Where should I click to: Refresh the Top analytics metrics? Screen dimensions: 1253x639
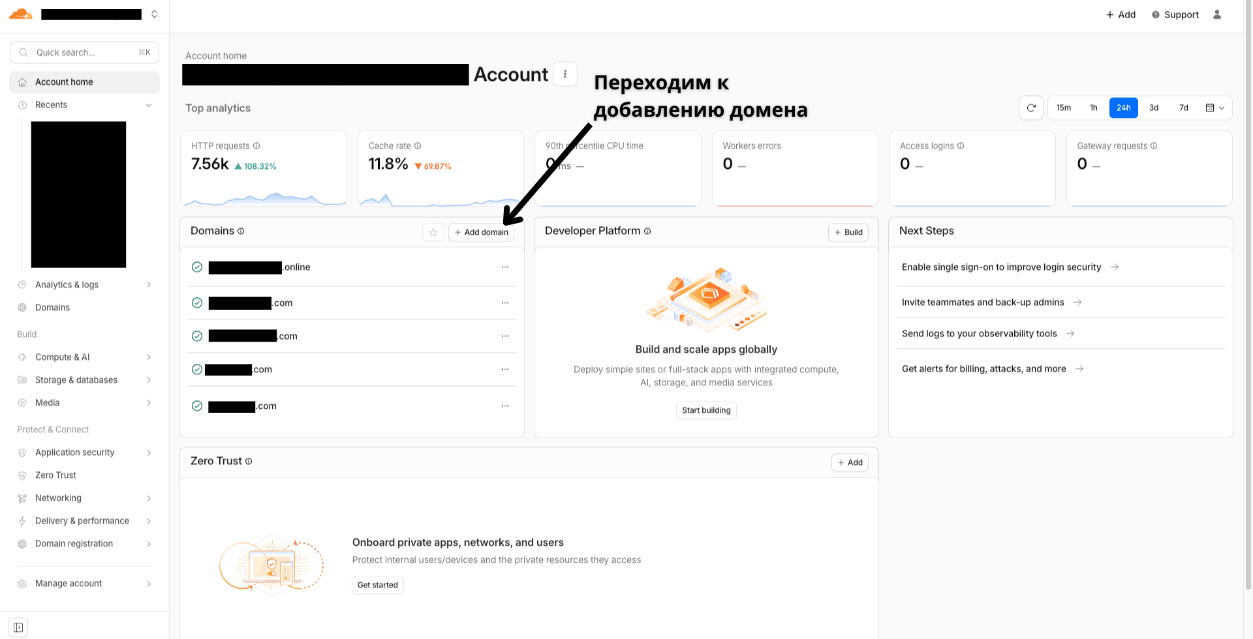(x=1031, y=108)
